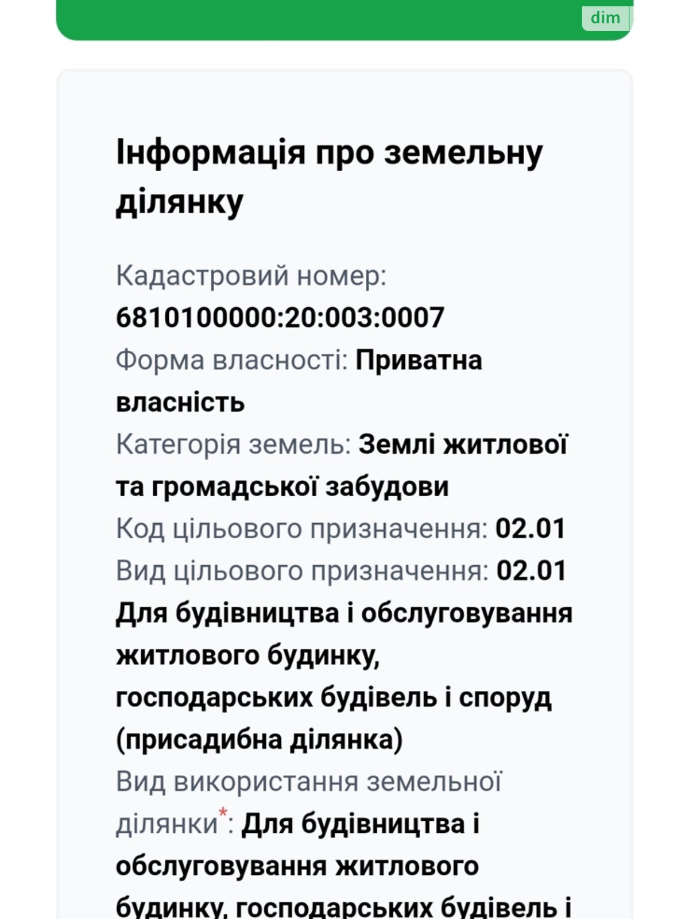This screenshot has width=689, height=919.
Task: Click the Категорія земель label
Action: [233, 445]
